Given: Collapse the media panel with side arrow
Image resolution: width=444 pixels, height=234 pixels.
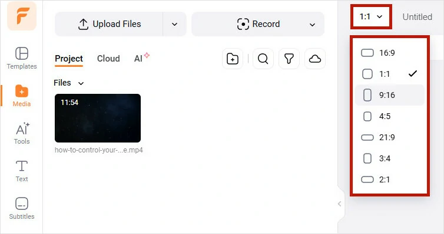Looking at the screenshot, I should click(x=340, y=204).
